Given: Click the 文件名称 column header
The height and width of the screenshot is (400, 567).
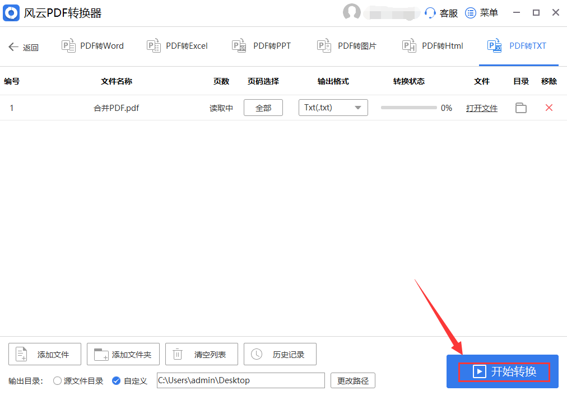Looking at the screenshot, I should coord(117,81).
